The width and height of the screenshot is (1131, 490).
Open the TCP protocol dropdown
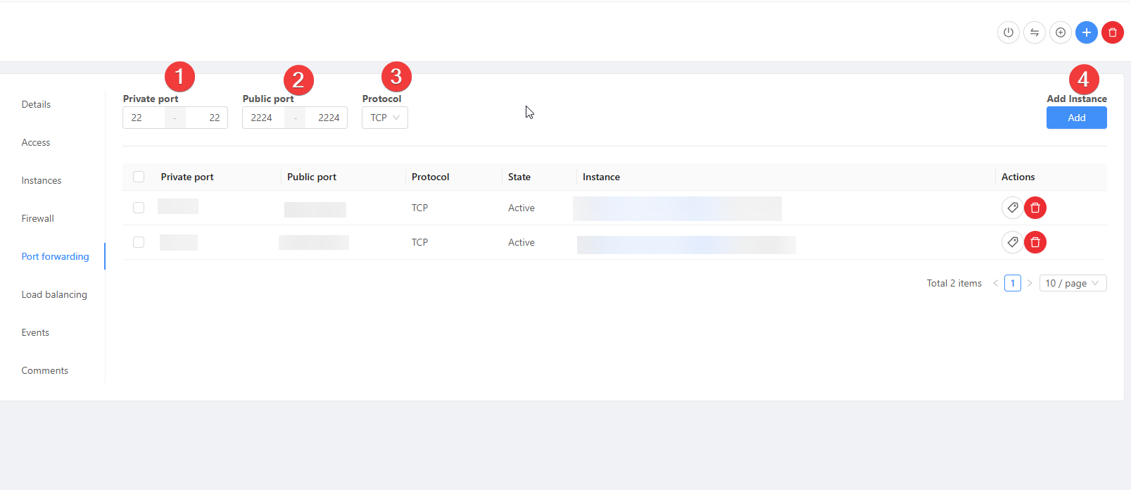point(384,118)
